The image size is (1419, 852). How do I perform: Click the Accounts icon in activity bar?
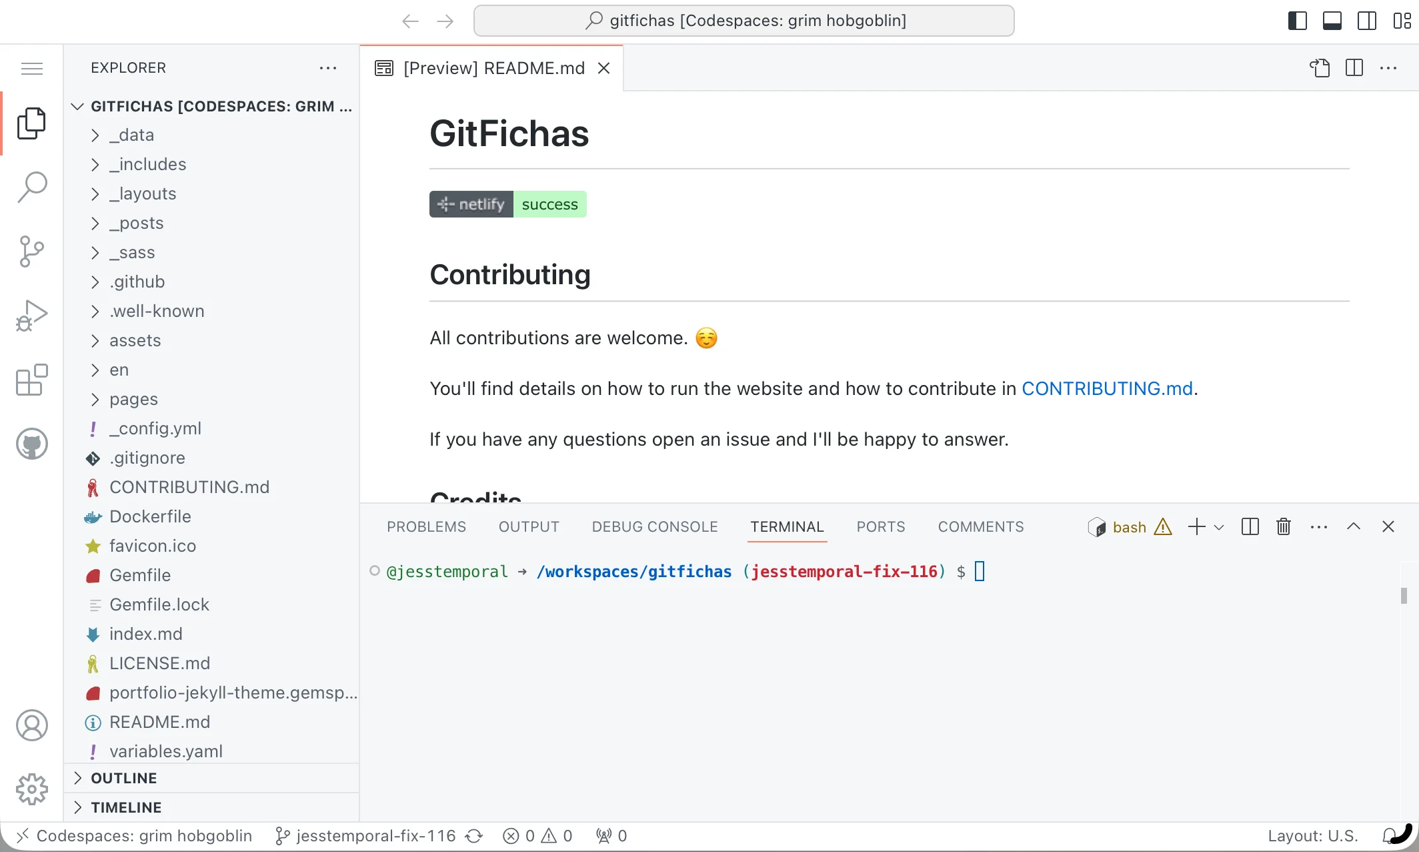coord(31,725)
